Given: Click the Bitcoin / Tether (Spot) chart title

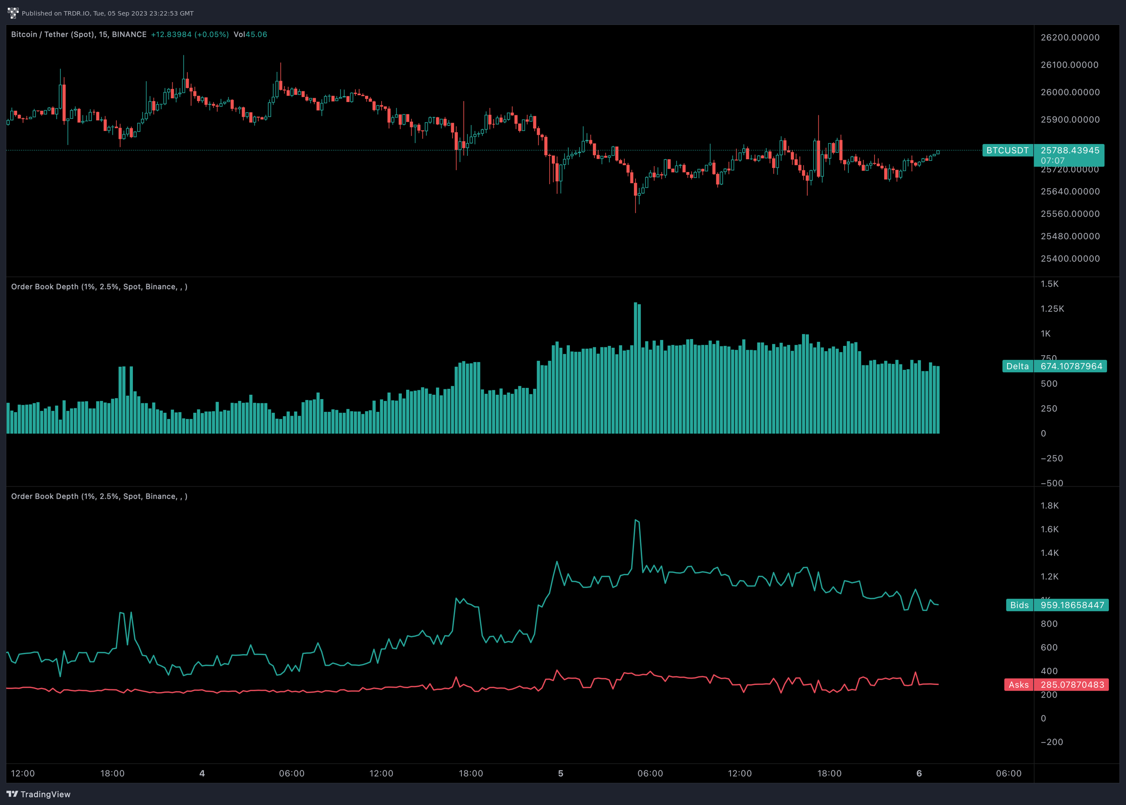Looking at the screenshot, I should coord(78,34).
